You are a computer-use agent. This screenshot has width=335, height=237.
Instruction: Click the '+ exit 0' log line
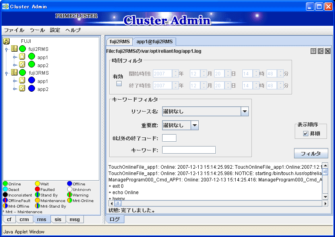click(116, 186)
